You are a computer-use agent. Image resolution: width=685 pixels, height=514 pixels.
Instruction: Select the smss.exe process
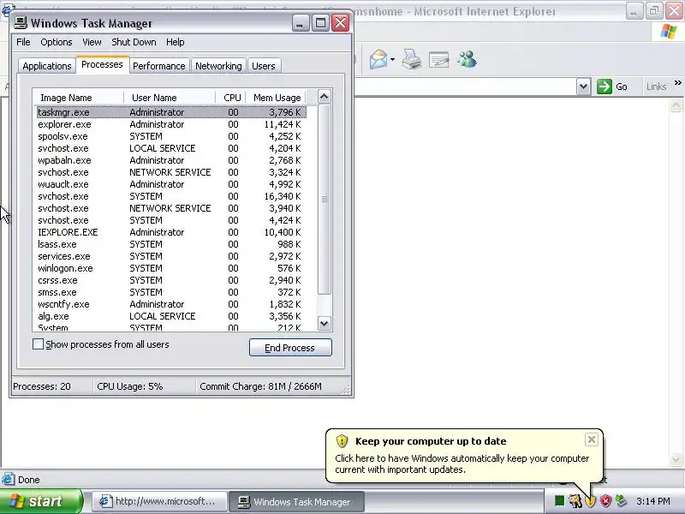(172, 292)
